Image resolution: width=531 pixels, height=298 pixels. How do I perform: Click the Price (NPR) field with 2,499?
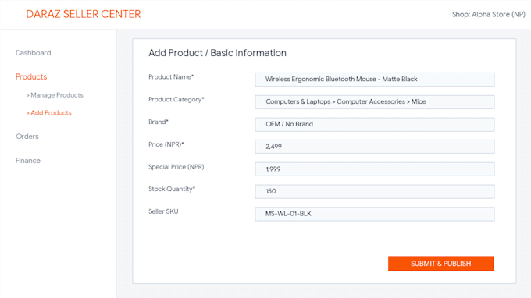coord(375,147)
